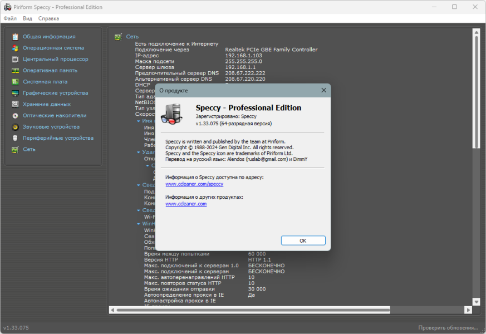Collapse the WinH node arrow
486x334 pixels.
139,224
